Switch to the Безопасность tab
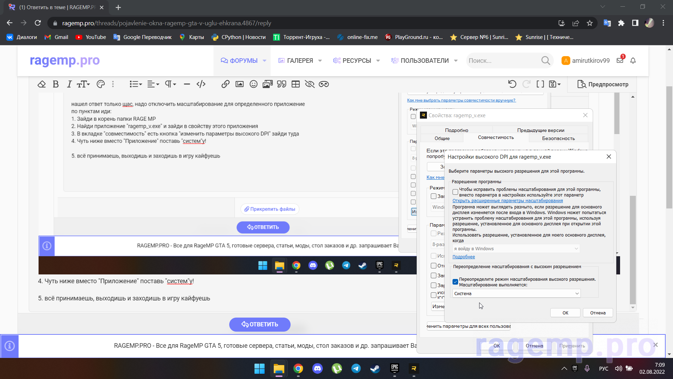 coord(558,138)
